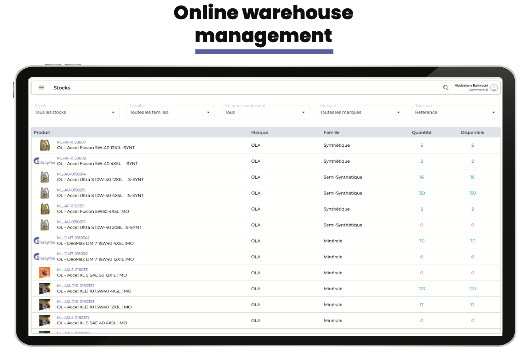Screen dimensions: 521x356
Task: Click Grayfox logo beside ML-DM7-0160341
Action: click(44, 257)
